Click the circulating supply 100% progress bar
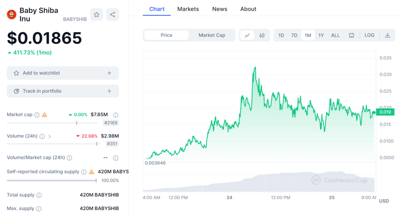Viewport: 403px width, 216px height. point(52,181)
